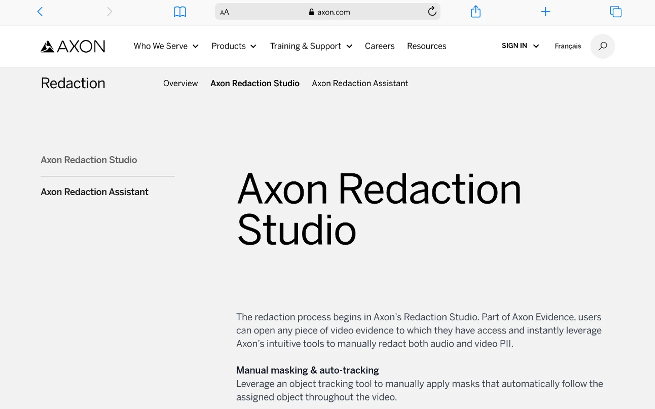Click the Manual masking & auto-tracking subheading

point(307,370)
